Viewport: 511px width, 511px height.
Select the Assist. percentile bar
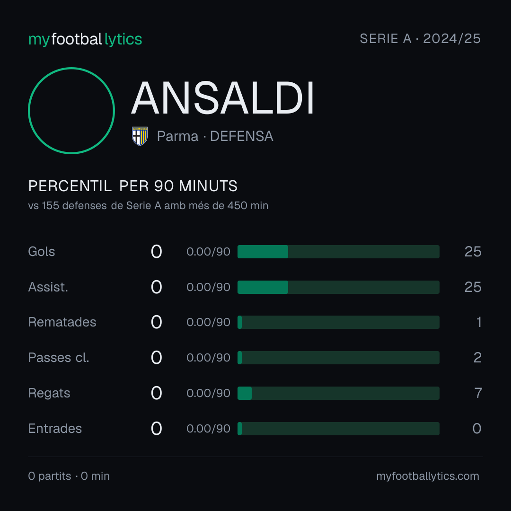point(338,287)
